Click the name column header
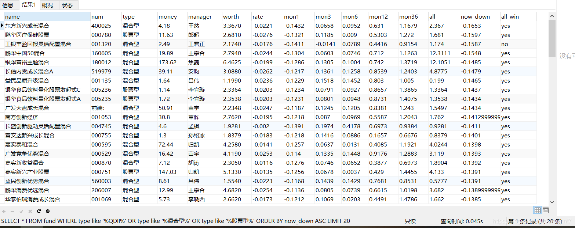This screenshot has height=228, width=575. click(x=47, y=16)
